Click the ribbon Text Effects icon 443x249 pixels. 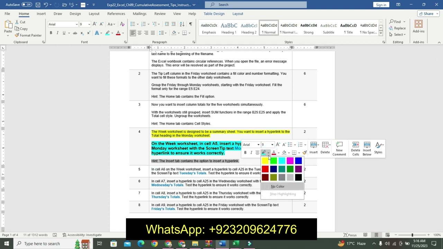pyautogui.click(x=97, y=33)
